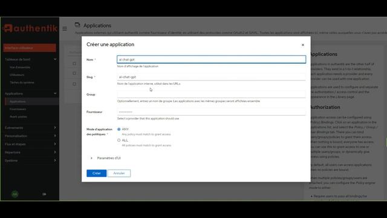The width and height of the screenshot is (387, 218).
Task: Expand the Paramètres d'UI section
Action: (x=105, y=158)
